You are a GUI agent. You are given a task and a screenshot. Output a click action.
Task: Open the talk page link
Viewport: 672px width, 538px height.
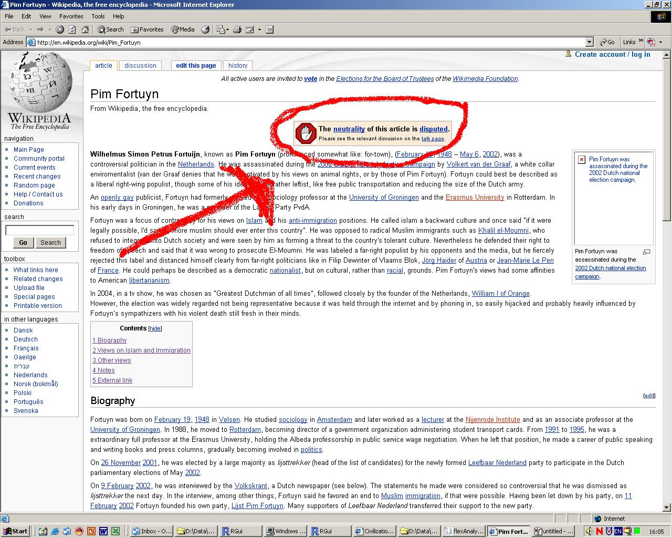[433, 139]
